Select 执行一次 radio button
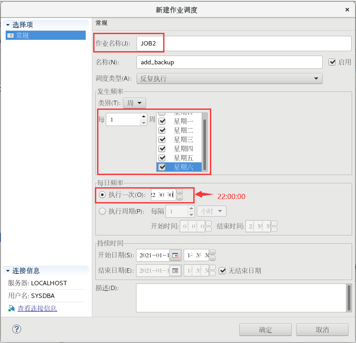Screen dimensions: 356x343 tap(102, 195)
